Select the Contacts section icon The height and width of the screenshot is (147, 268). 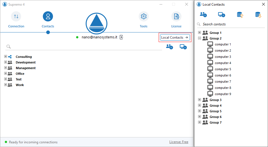point(48,16)
